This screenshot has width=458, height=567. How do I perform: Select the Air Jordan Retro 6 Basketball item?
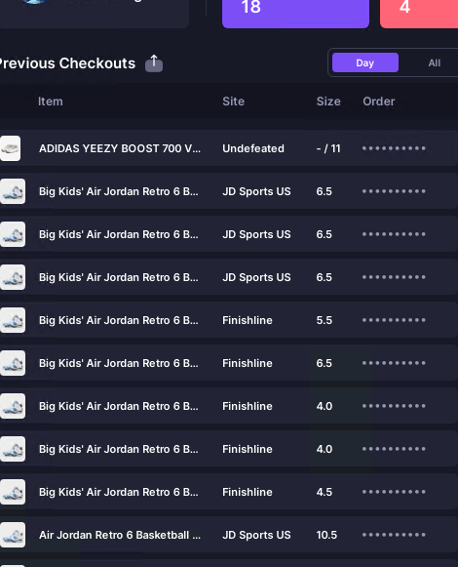pyautogui.click(x=120, y=535)
